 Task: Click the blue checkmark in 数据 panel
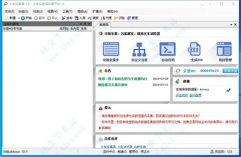[229, 90]
